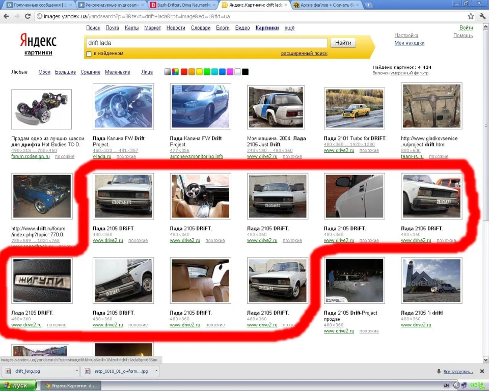Filter images by Лица

[x=147, y=72]
